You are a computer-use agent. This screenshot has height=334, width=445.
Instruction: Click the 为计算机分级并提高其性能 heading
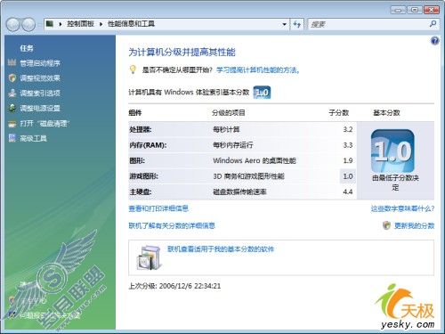[182, 53]
